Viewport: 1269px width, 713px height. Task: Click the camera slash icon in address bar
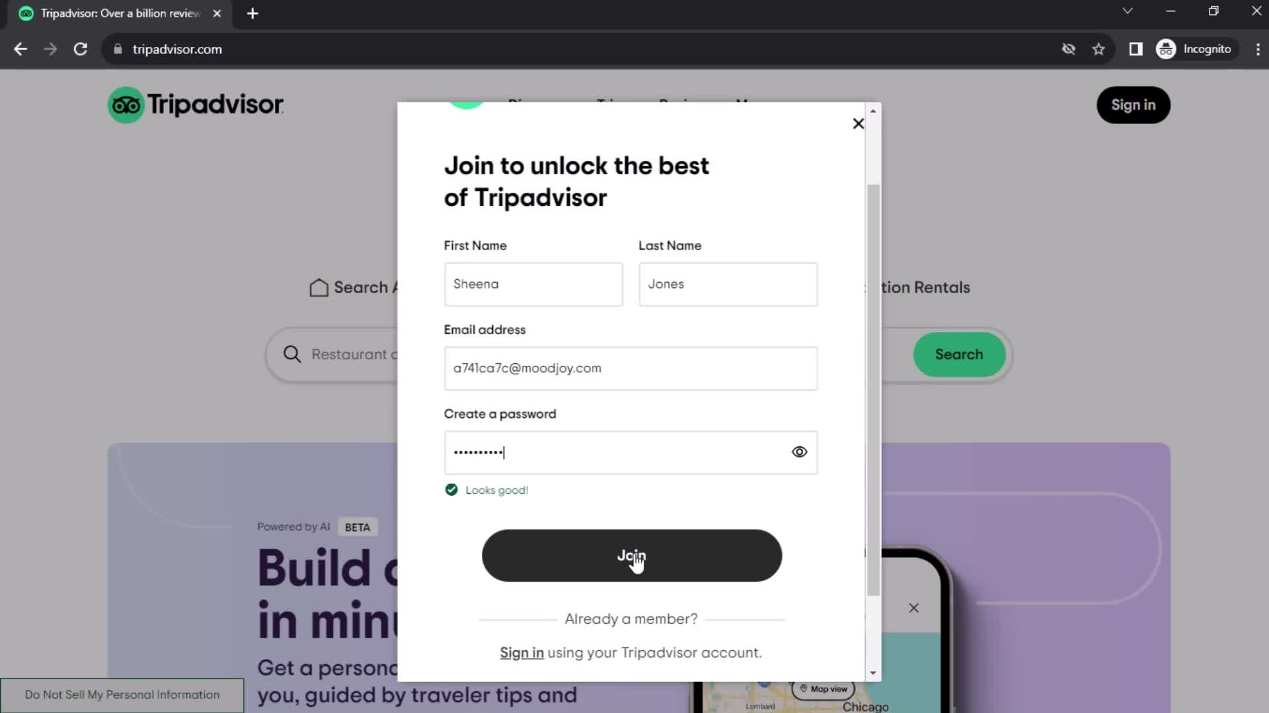click(x=1067, y=49)
